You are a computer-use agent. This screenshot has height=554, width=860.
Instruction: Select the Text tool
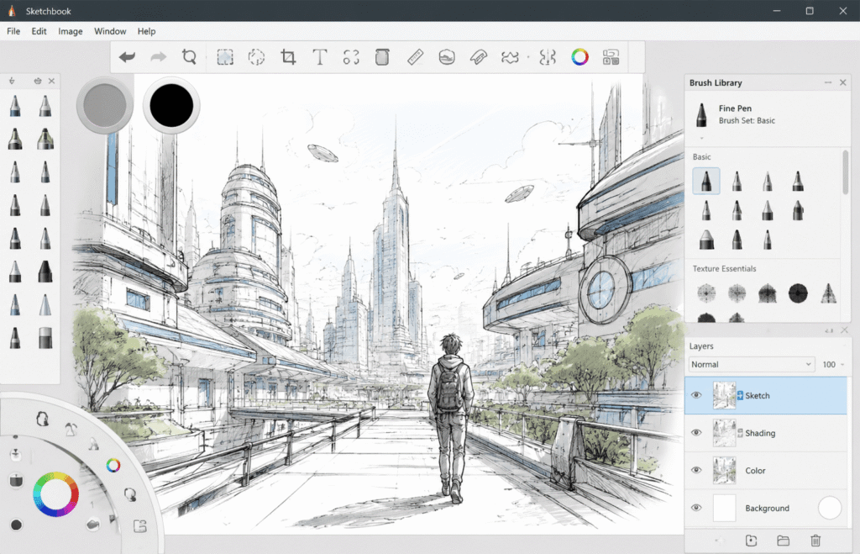320,56
